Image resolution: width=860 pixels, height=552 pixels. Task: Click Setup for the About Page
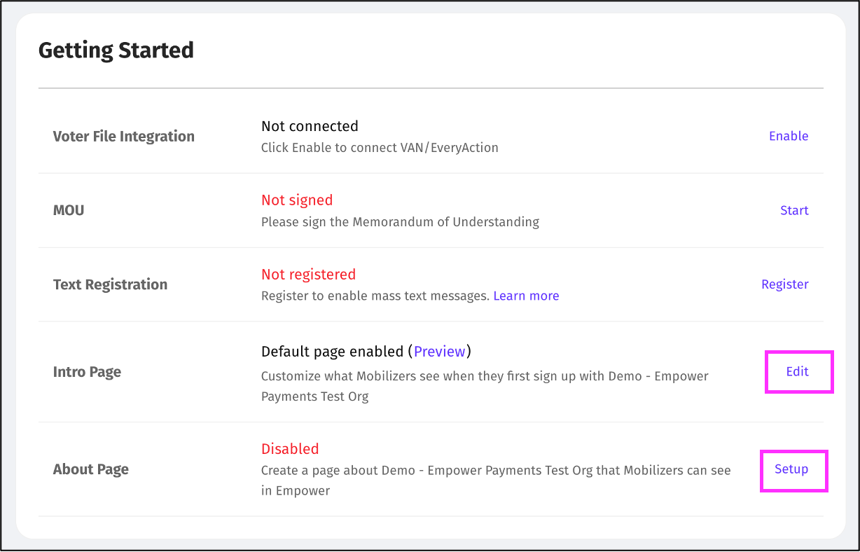[x=791, y=469]
